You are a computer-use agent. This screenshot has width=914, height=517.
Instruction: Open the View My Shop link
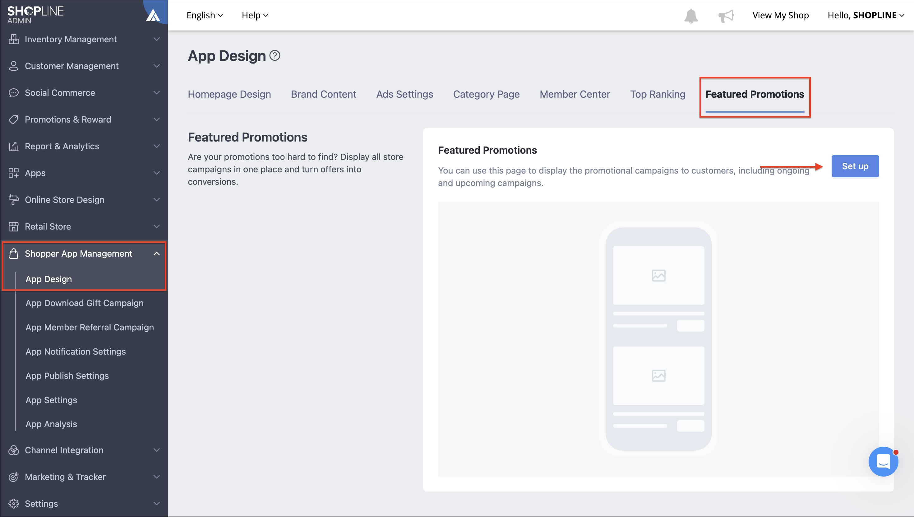pos(781,15)
